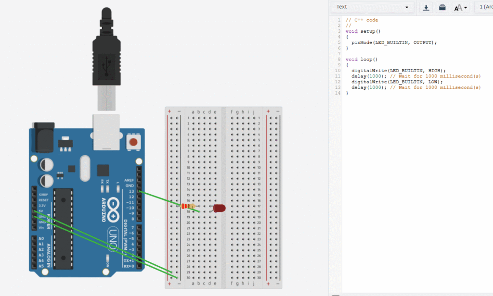Select the red LED on the breadboard

pos(219,208)
